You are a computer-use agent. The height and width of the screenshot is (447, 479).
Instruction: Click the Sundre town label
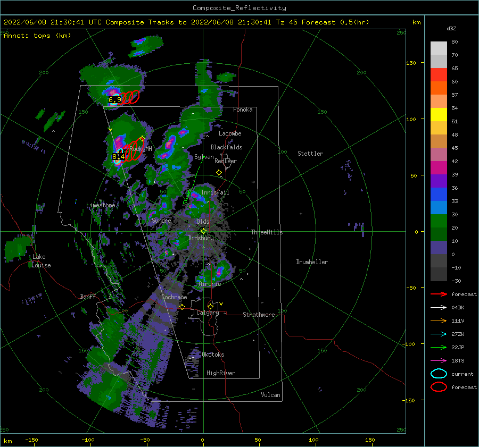coord(161,220)
